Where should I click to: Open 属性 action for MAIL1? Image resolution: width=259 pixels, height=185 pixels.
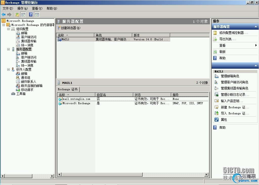(224, 120)
